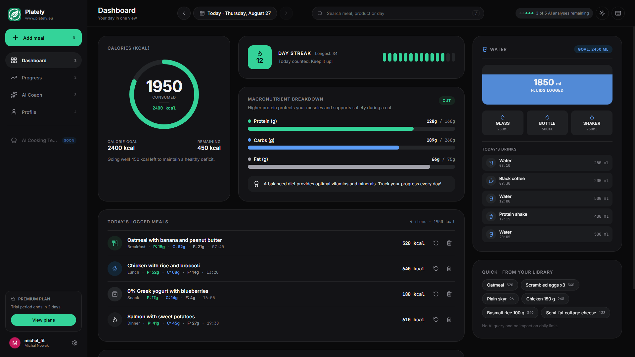Click the day streak flame badge
Viewport: 635px width, 357px height.
coord(260,57)
